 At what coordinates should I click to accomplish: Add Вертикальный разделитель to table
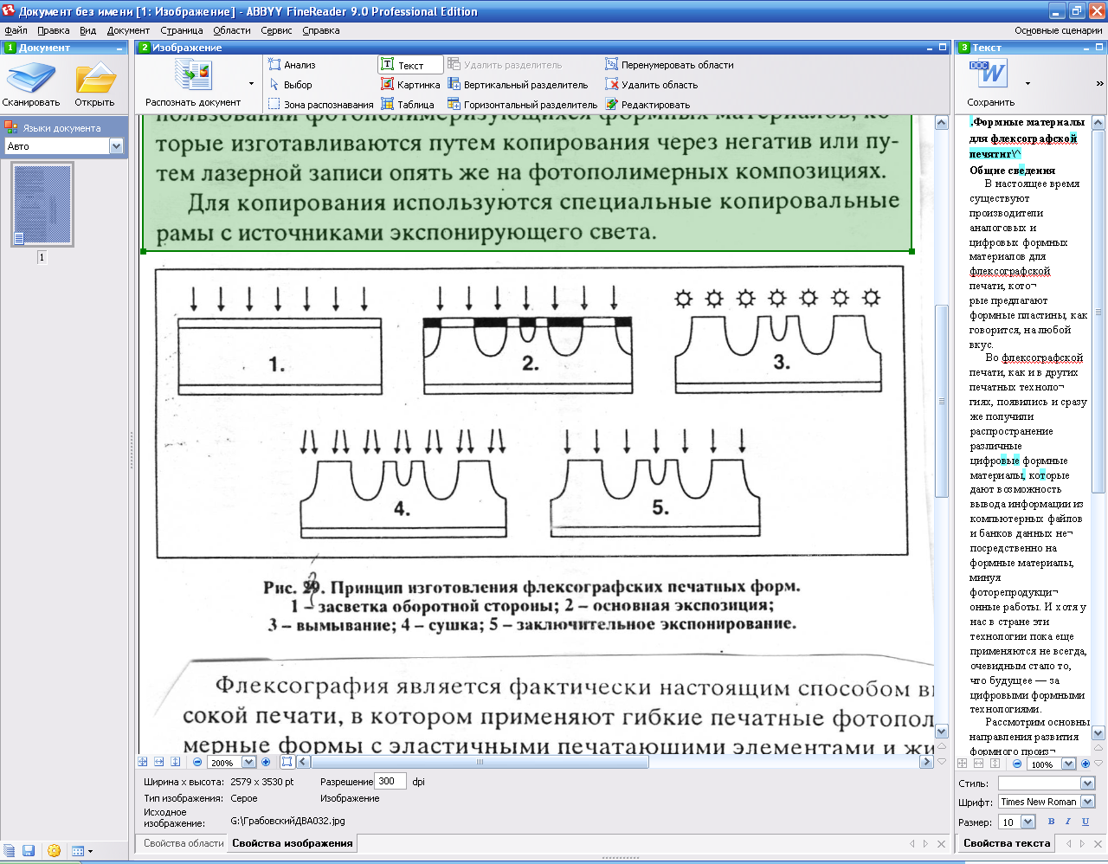[x=518, y=85]
